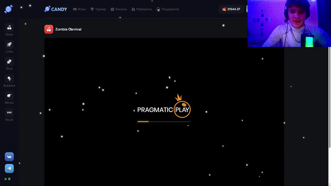The width and height of the screenshot is (331, 186).
Task: Open the Бонусы page
Action: click(x=119, y=9)
